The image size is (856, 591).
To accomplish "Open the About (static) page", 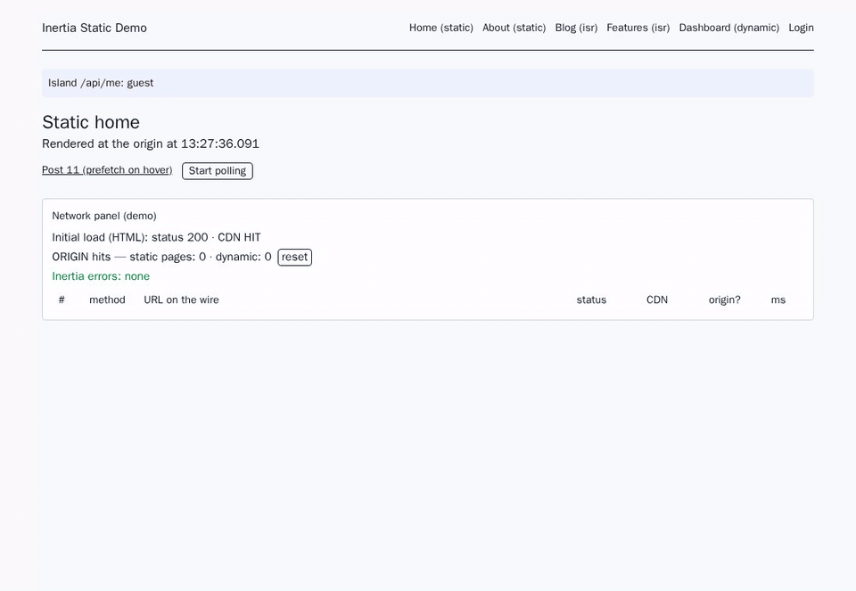I will (x=514, y=28).
